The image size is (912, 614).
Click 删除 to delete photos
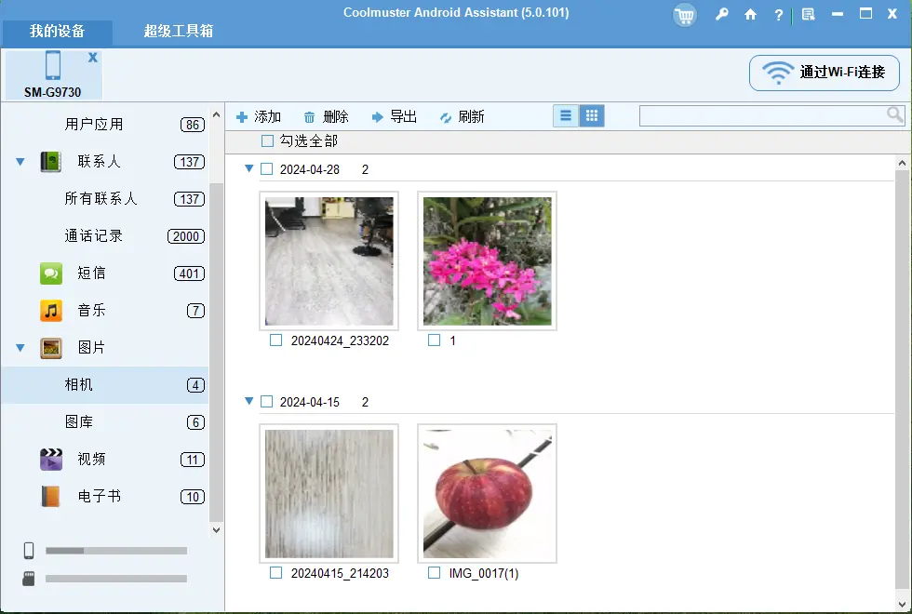pyautogui.click(x=326, y=117)
